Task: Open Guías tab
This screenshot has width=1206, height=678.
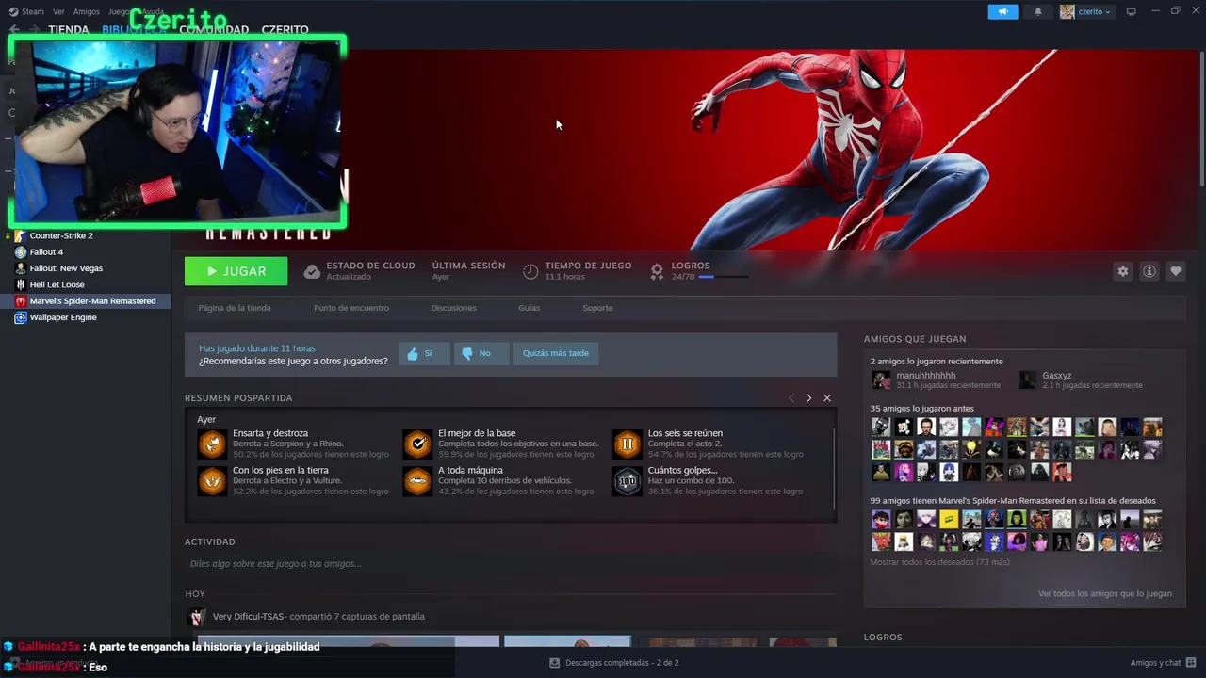Action: click(x=529, y=308)
